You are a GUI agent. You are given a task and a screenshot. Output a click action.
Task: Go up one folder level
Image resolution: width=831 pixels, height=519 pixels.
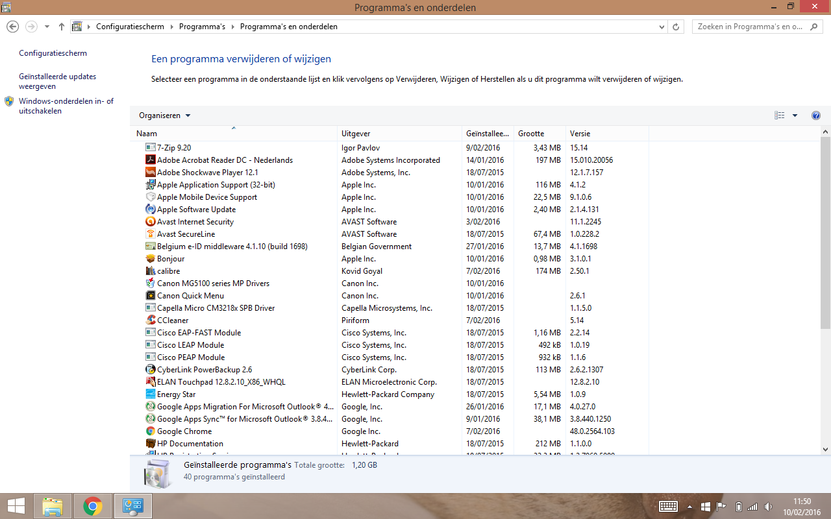click(x=62, y=27)
